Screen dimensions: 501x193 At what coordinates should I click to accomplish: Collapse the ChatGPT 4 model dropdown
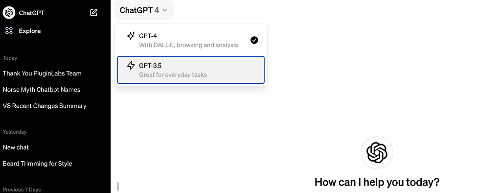144,10
